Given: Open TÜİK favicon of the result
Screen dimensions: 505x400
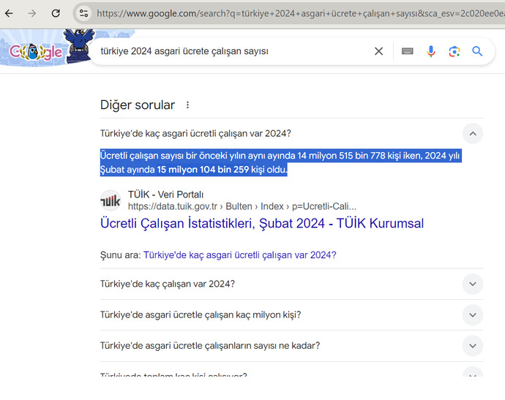Looking at the screenshot, I should click(110, 200).
